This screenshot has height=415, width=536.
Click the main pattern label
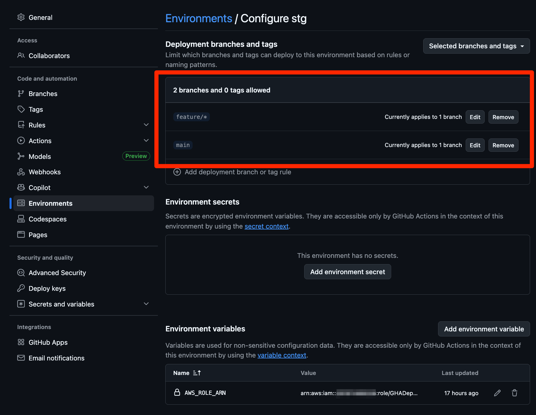click(183, 145)
